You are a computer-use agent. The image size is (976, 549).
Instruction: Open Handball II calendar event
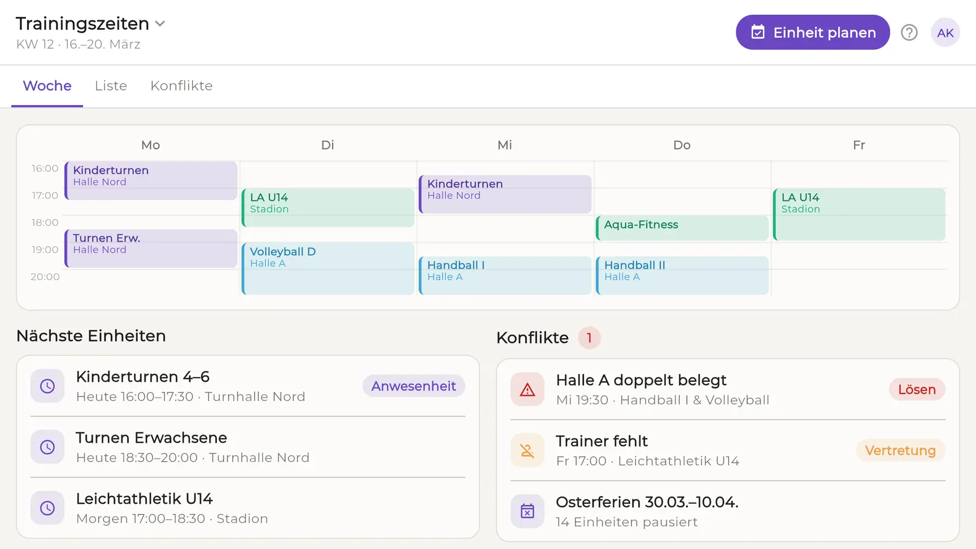pos(682,276)
